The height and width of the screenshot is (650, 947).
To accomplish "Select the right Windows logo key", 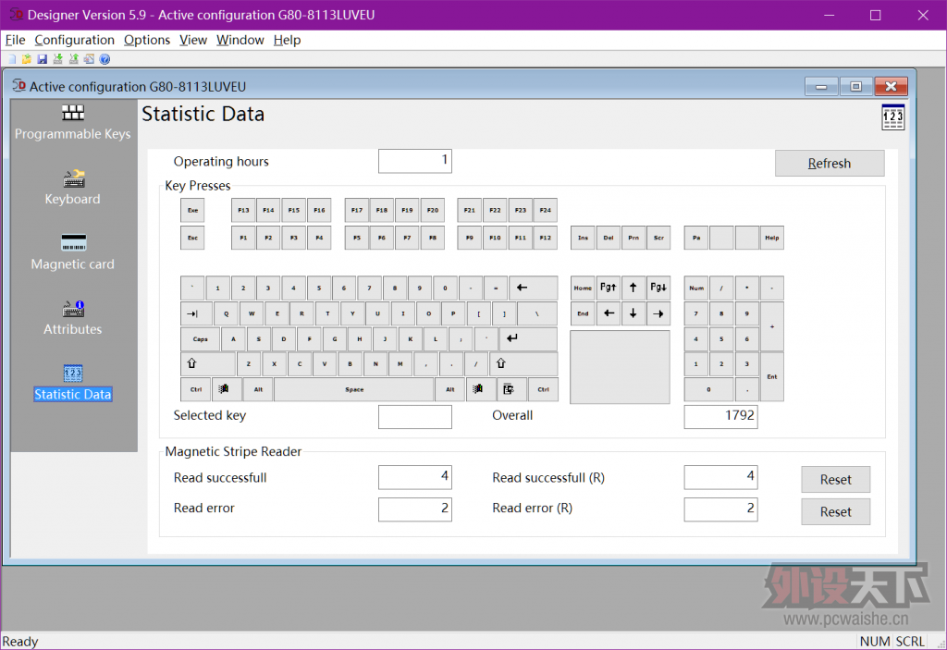I will coord(480,389).
